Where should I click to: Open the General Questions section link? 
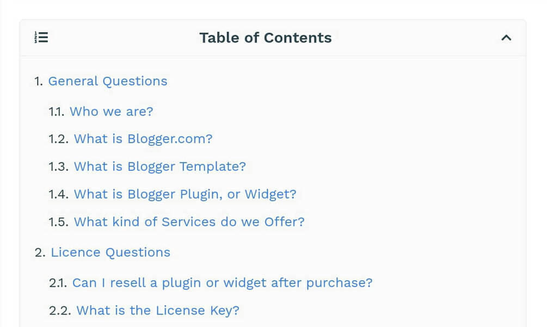(x=107, y=81)
